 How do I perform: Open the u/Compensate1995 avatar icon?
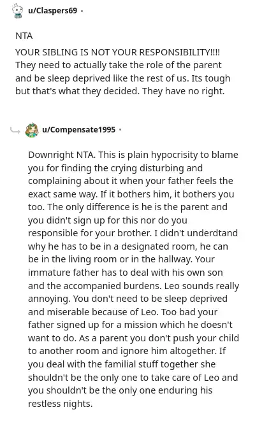tap(32, 130)
